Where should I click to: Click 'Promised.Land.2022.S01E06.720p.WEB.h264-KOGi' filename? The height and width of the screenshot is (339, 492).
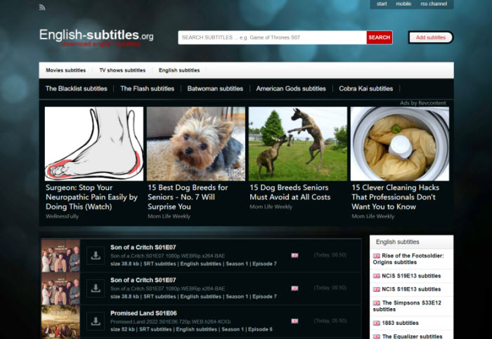pyautogui.click(x=170, y=321)
